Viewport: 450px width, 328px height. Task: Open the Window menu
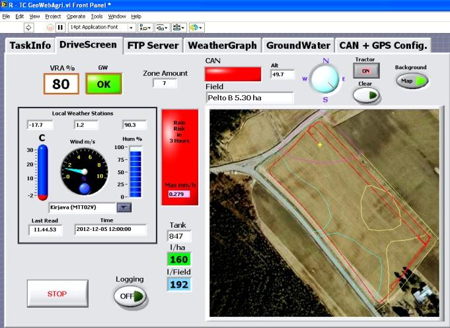click(x=117, y=16)
